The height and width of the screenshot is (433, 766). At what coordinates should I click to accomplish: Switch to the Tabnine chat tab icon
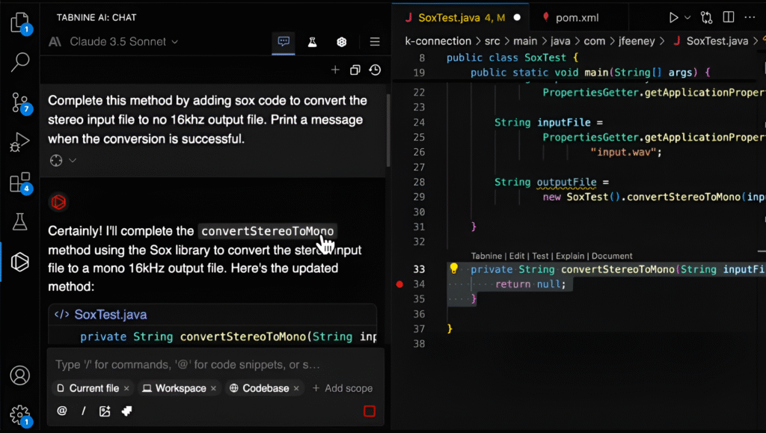(284, 42)
